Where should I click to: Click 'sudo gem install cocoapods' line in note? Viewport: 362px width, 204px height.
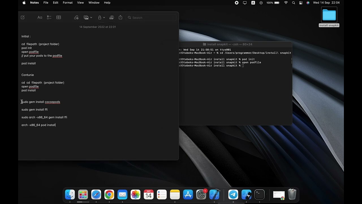[41, 102]
